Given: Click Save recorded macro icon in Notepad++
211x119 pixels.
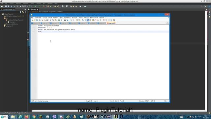Looking at the screenshot, I should point(114,20).
